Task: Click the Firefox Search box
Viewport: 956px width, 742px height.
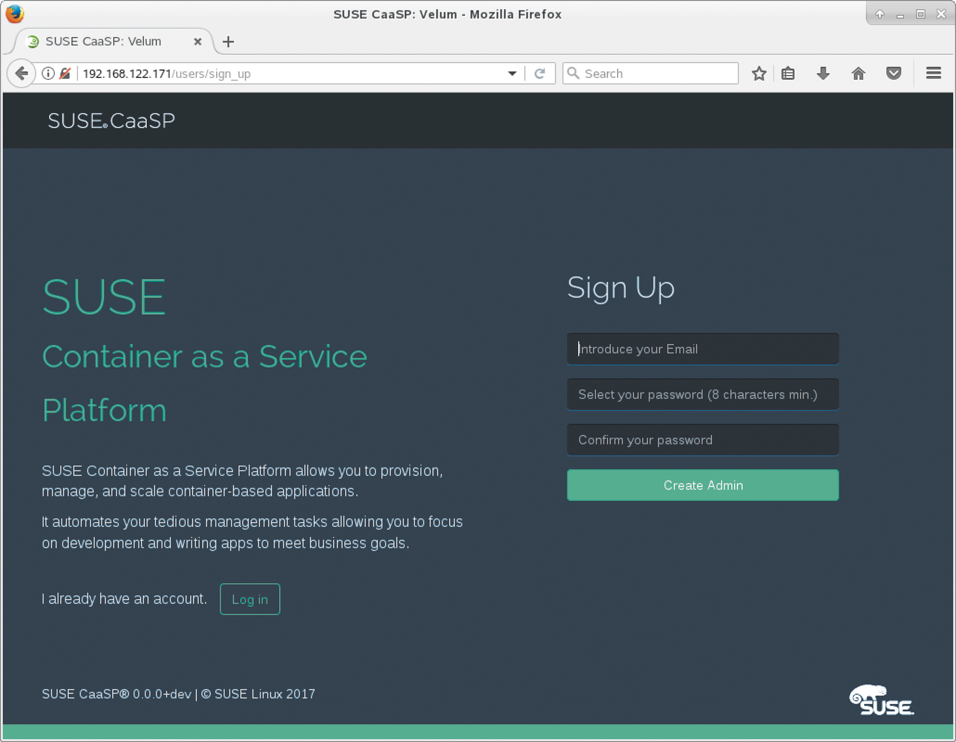Action: click(x=650, y=73)
